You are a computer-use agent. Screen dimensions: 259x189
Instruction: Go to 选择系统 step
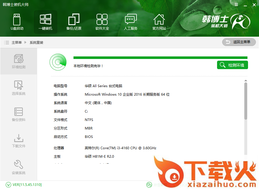[x=19, y=88]
